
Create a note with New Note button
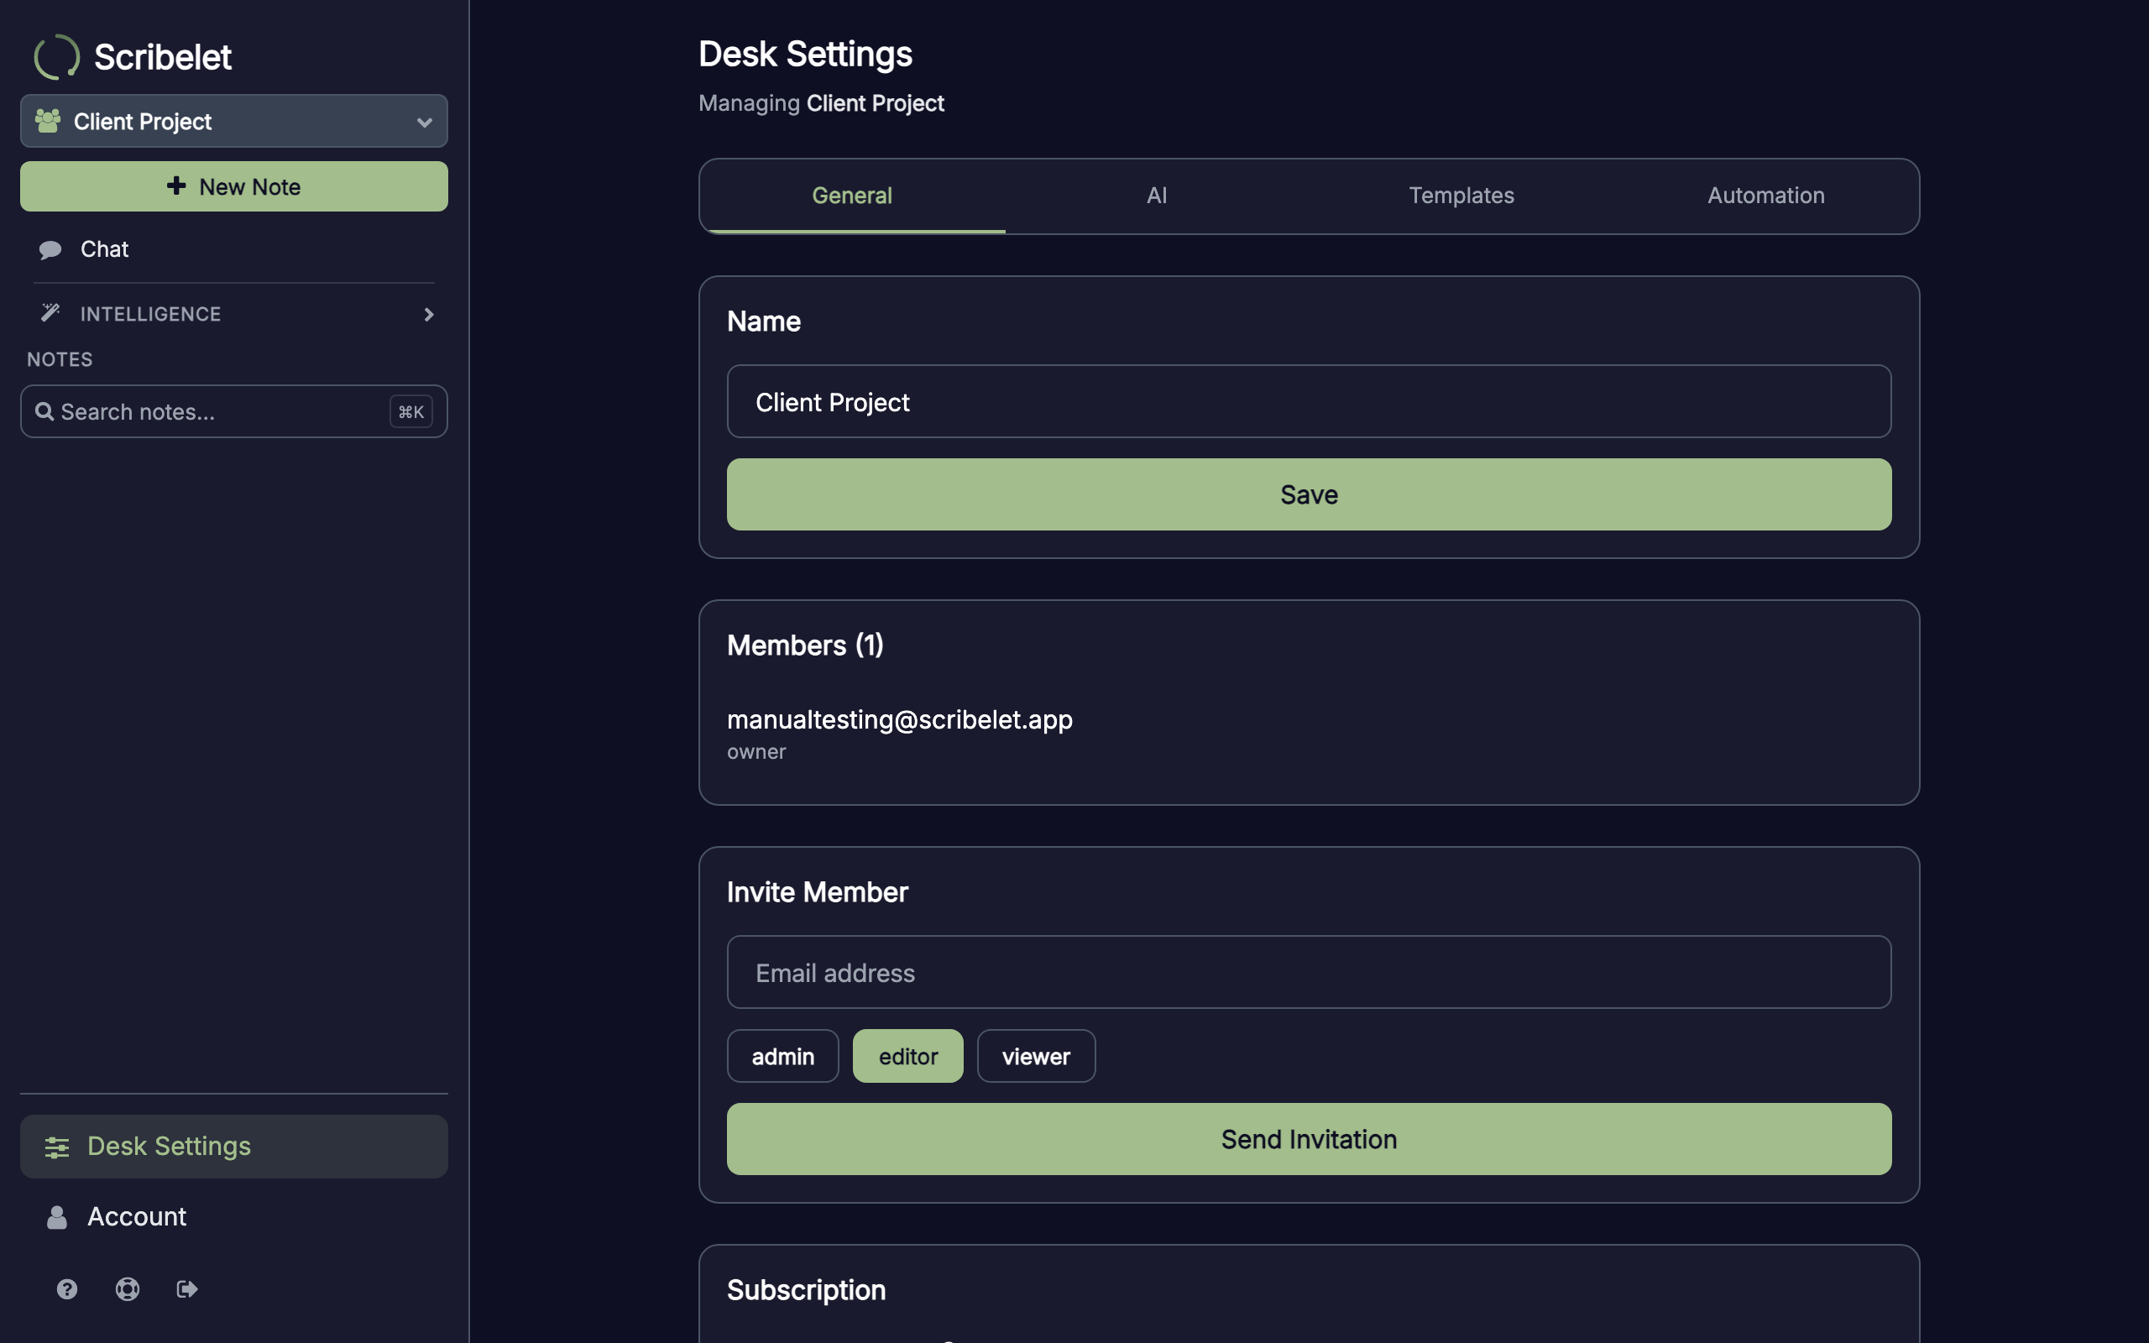coord(233,186)
